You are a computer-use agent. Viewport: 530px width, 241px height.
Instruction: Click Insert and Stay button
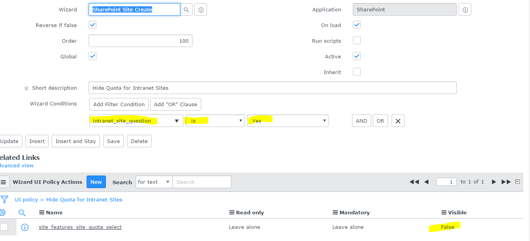tap(76, 141)
